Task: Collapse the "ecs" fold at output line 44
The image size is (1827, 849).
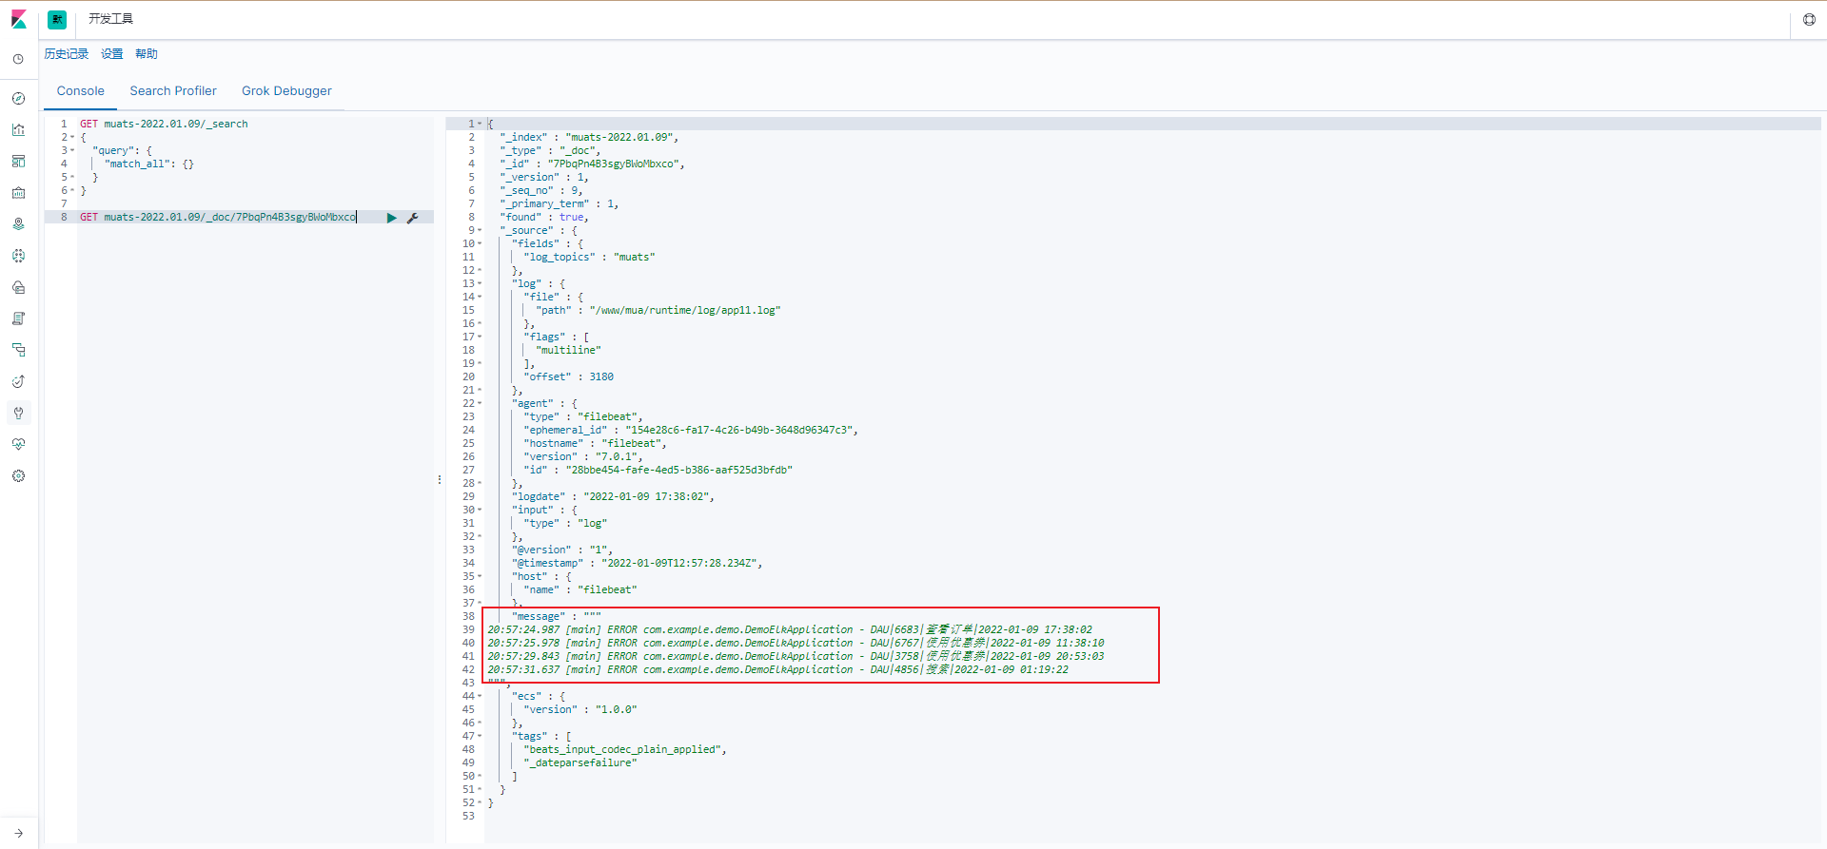Action: (x=480, y=696)
